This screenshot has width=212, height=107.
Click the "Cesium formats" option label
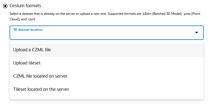(25, 6)
